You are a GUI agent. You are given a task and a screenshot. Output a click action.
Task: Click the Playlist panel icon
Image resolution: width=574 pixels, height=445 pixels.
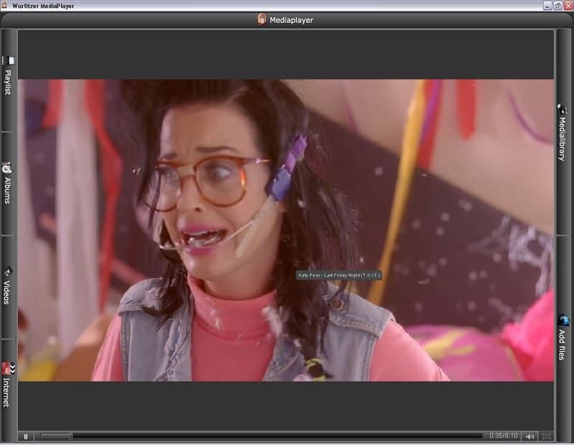point(8,61)
